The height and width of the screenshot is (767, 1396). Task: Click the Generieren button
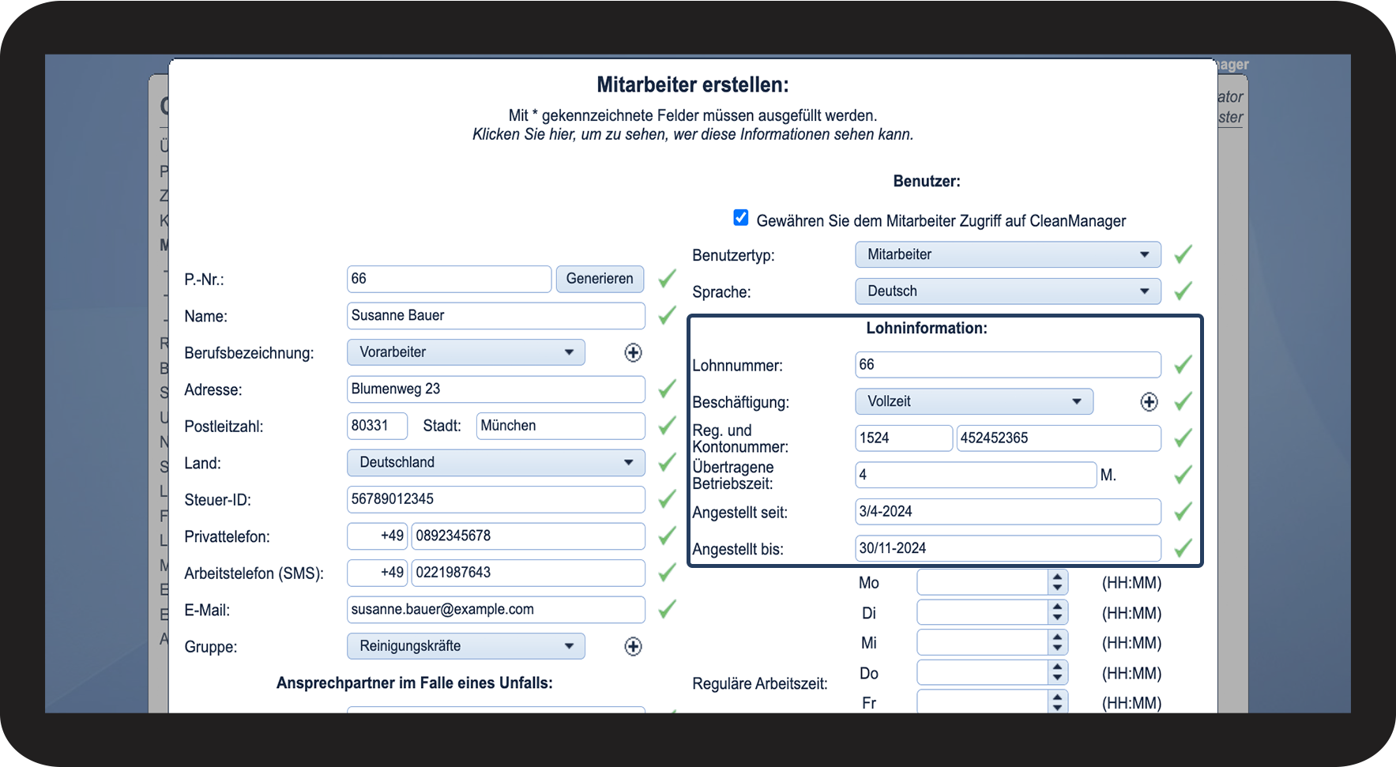[600, 279]
